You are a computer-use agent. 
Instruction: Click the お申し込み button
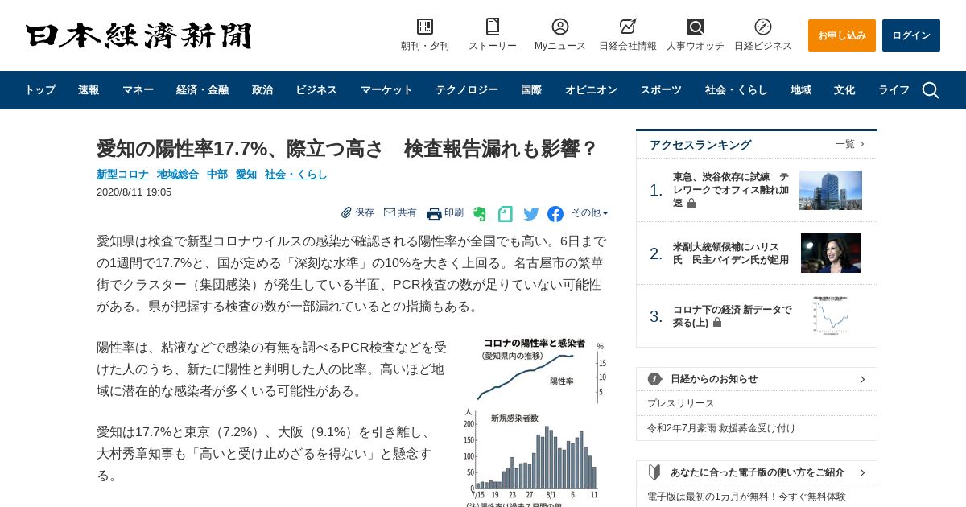click(842, 35)
